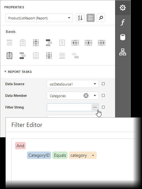This screenshot has height=189, width=142.
Task: Add a Report Footer band
Action: coord(36,56)
